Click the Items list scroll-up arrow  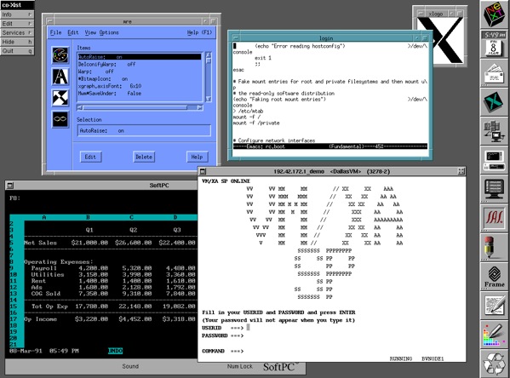209,55
